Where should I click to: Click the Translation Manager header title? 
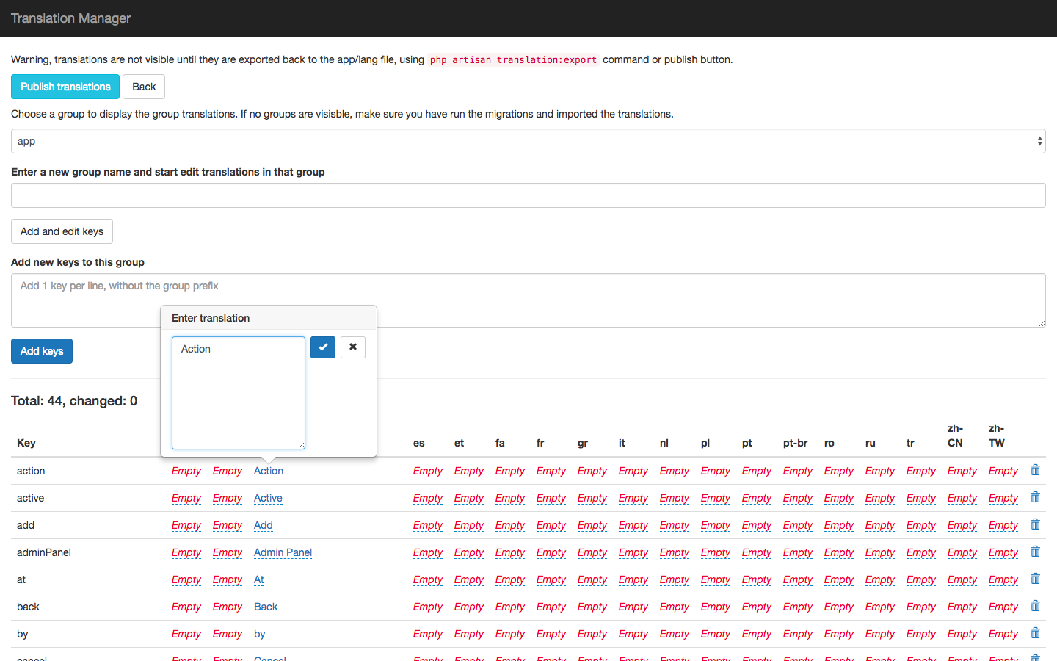pos(70,18)
